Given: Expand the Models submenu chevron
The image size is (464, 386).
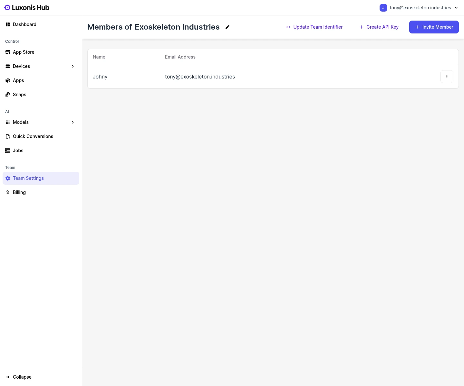Looking at the screenshot, I should pyautogui.click(x=73, y=122).
